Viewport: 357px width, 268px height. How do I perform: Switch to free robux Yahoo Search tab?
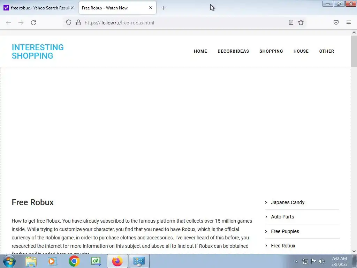coord(39,8)
